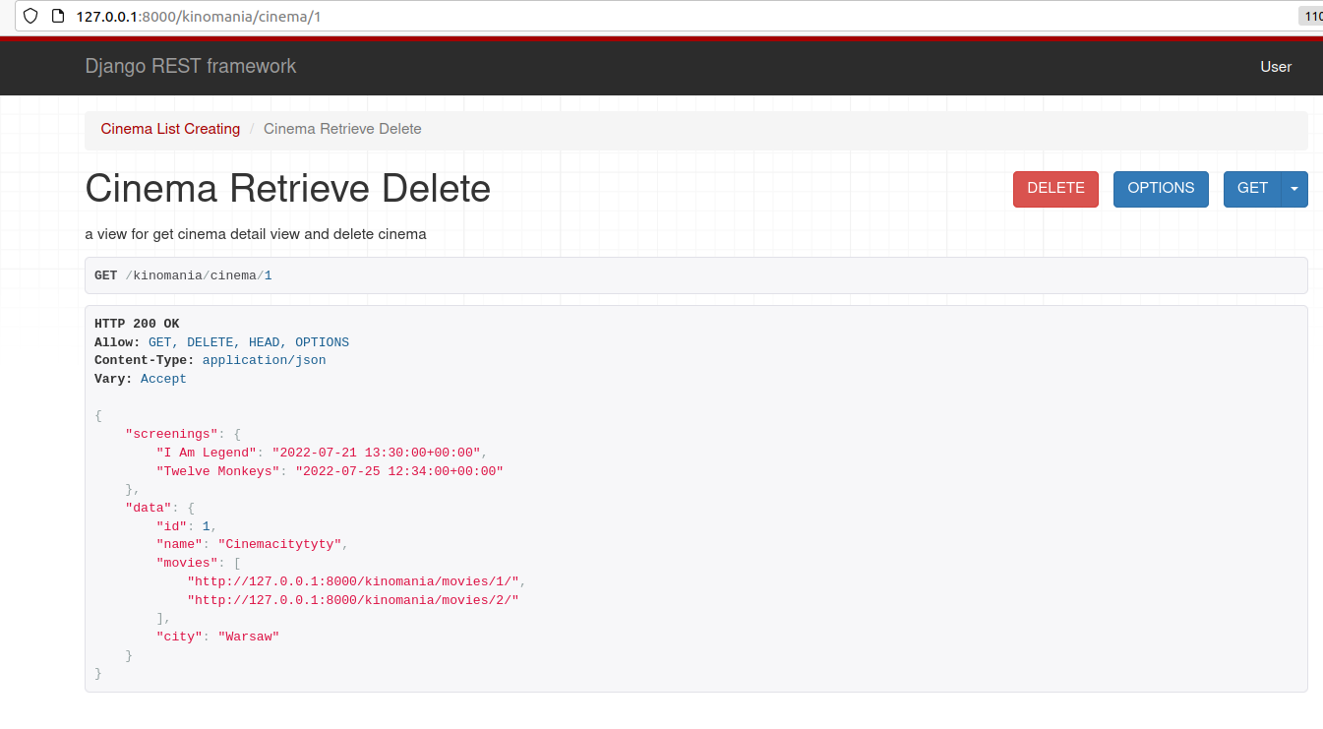Click the "Warsaw" city value
This screenshot has height=729, width=1323.
coord(249,637)
